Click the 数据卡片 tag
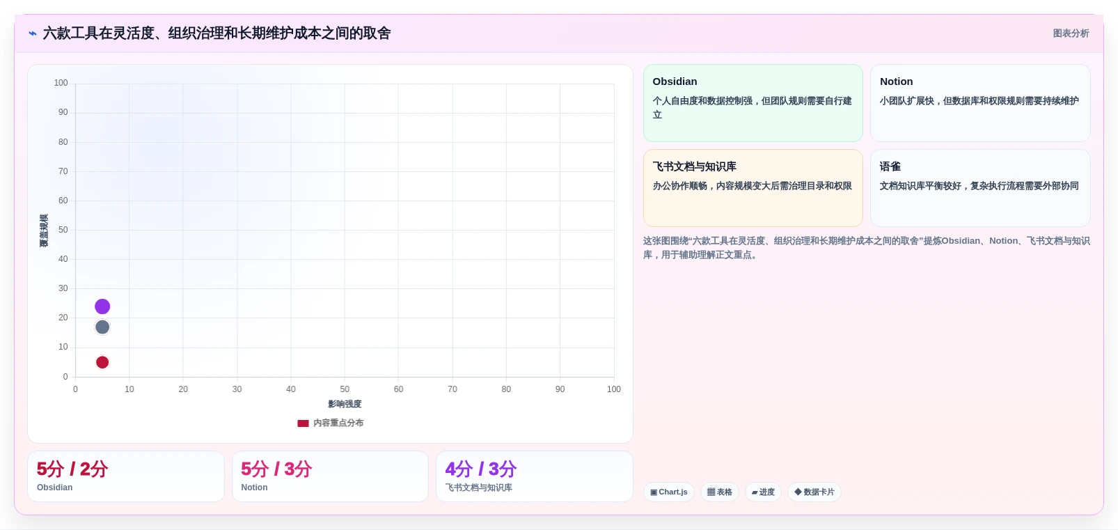Viewport: 1118px width, 530px height. coord(814,492)
